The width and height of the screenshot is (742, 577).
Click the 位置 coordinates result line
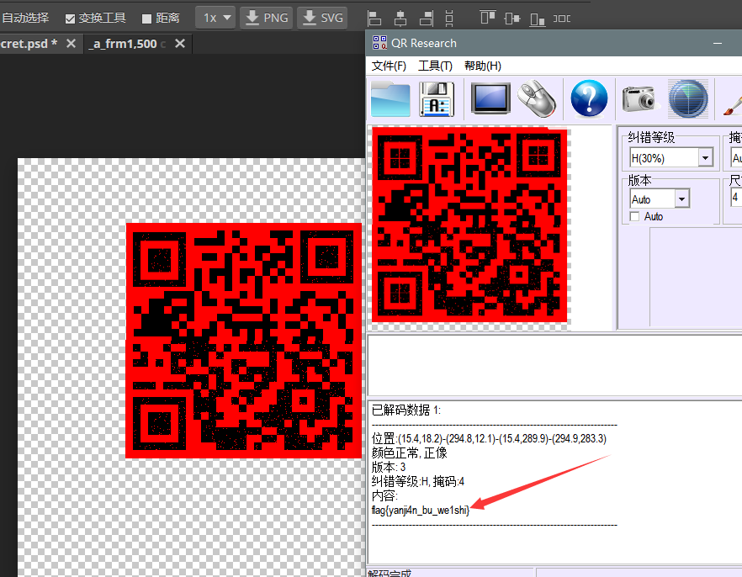(x=489, y=438)
